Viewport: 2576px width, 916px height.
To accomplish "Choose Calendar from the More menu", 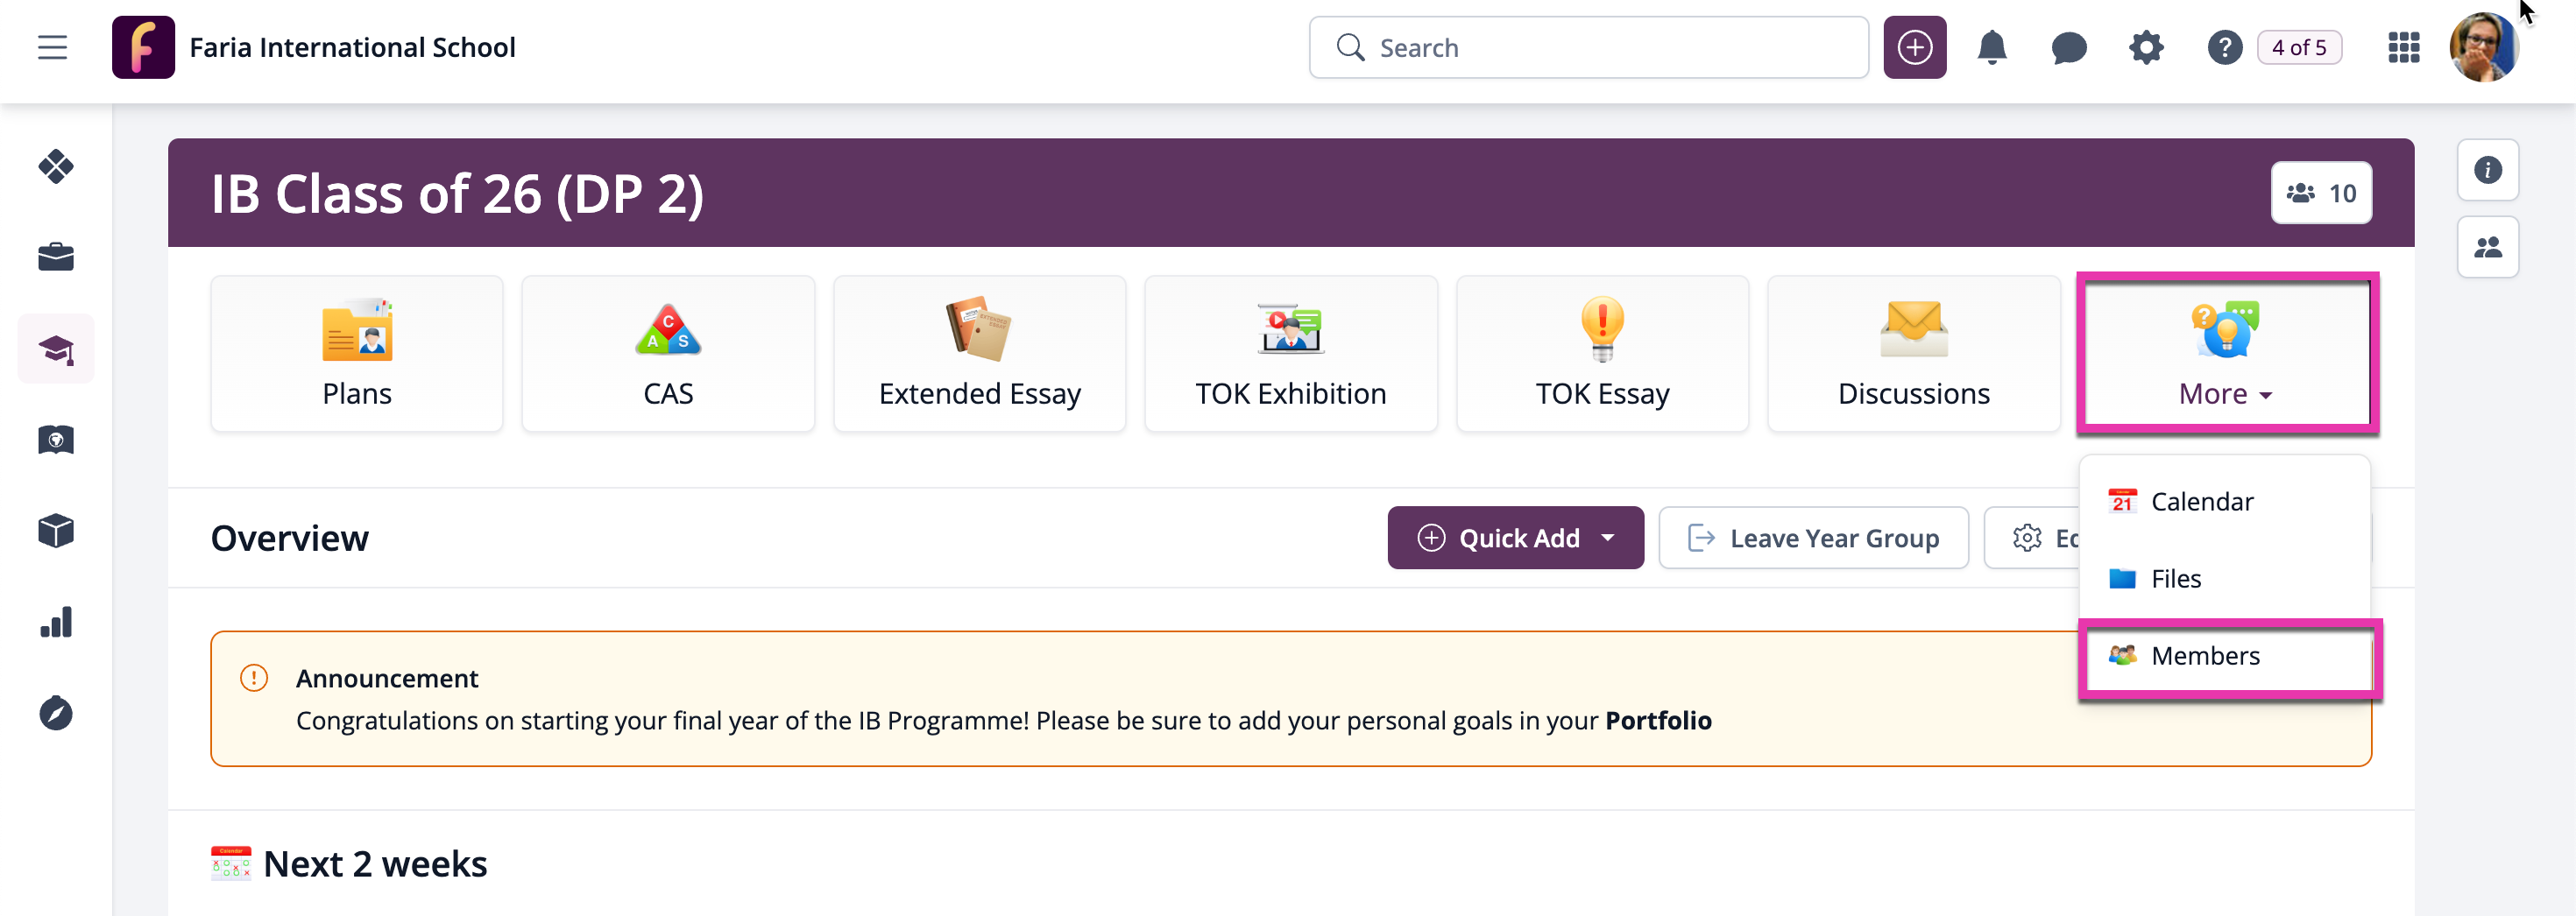I will coord(2202,501).
